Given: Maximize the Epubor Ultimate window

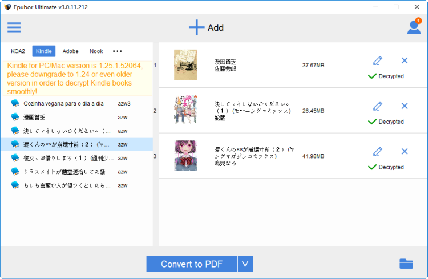Looking at the screenshot, I should (x=396, y=7).
